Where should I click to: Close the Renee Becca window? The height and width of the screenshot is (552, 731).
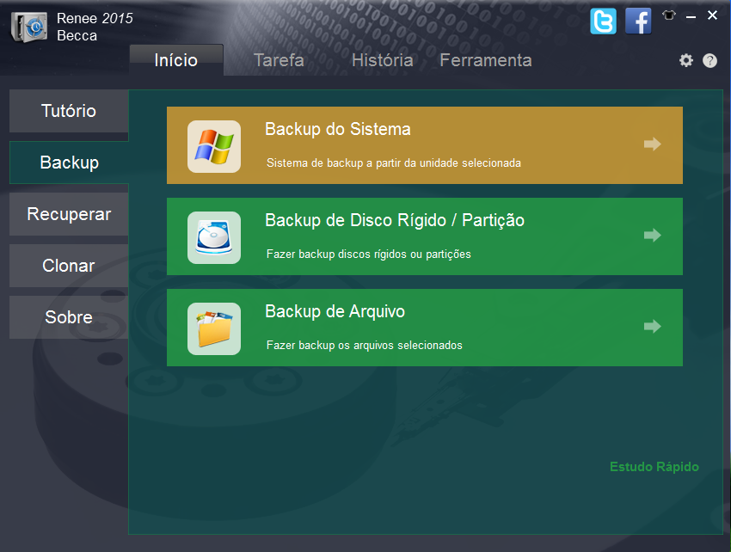(x=712, y=15)
